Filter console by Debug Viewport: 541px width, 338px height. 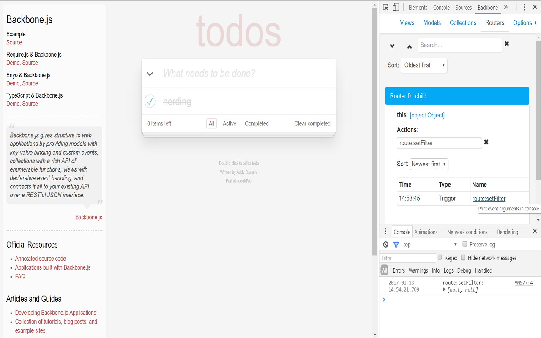(464, 270)
